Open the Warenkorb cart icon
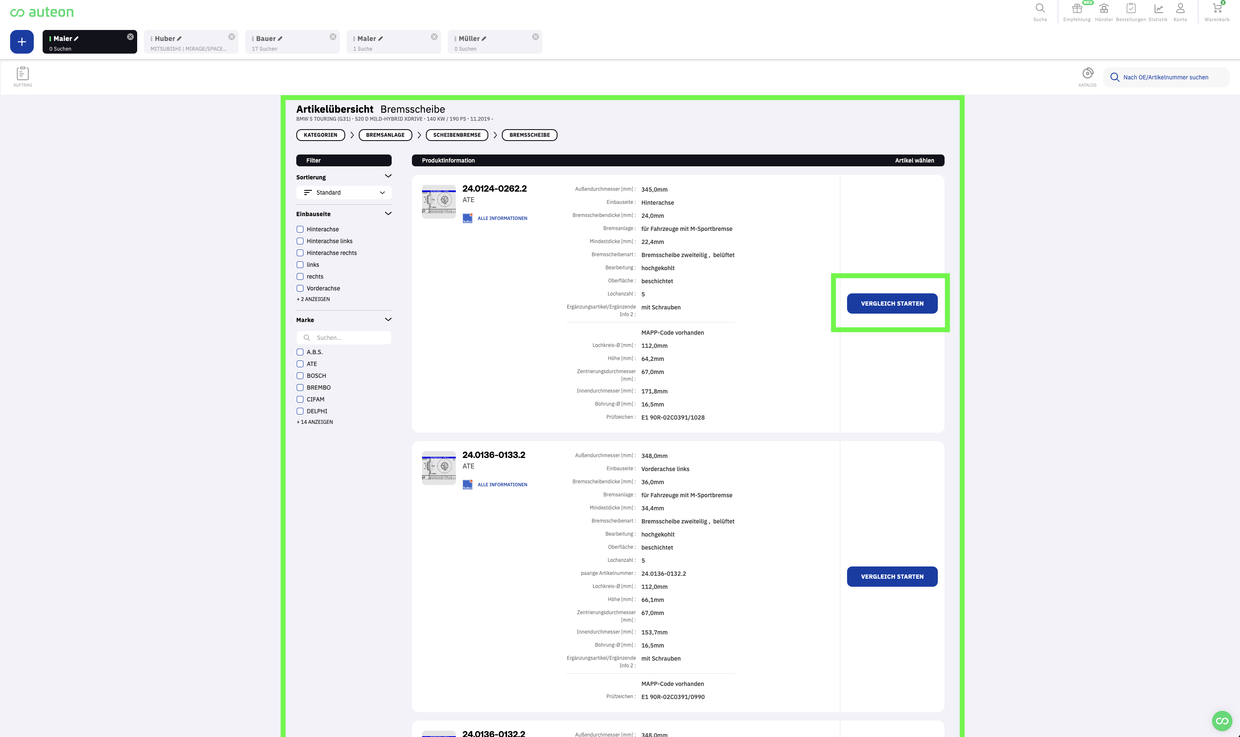This screenshot has height=737, width=1240. [x=1217, y=9]
